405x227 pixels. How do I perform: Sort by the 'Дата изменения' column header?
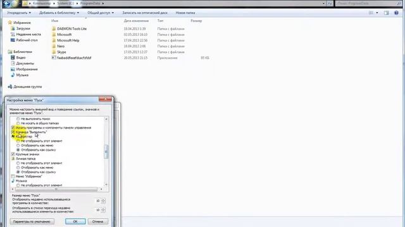pyautogui.click(x=136, y=21)
